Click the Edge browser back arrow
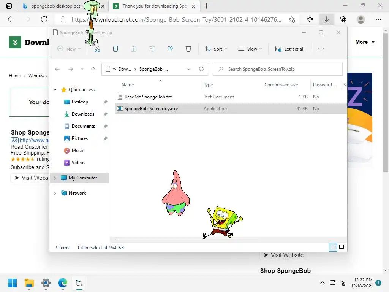The width and height of the screenshot is (389, 292). point(10,19)
